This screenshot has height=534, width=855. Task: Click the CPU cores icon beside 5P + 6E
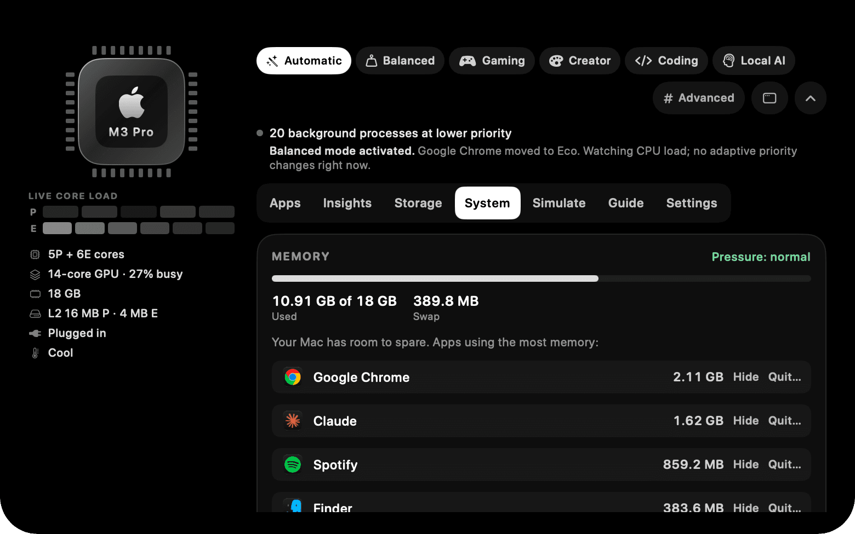click(x=35, y=254)
